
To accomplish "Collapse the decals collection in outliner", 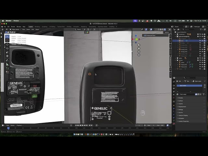I will 175,60.
